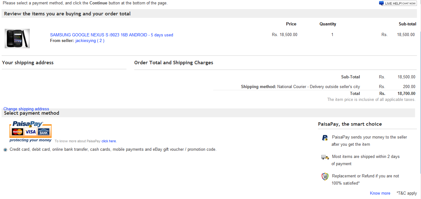This screenshot has height=199, width=421.
Task: Click the Nexus S phone product thumbnail
Action: [x=17, y=39]
